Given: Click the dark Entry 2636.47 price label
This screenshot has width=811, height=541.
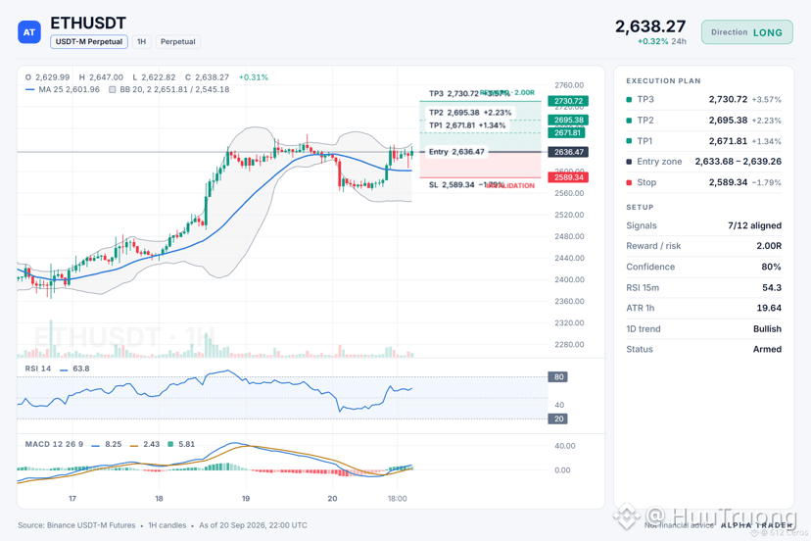Looking at the screenshot, I should 568,152.
